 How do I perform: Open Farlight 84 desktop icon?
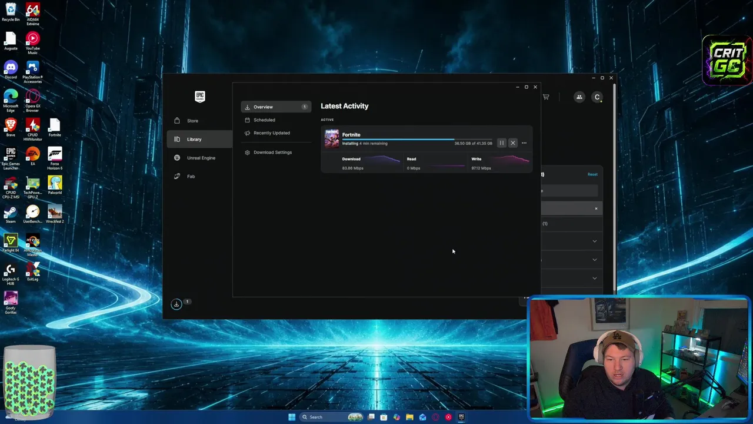coord(11,243)
